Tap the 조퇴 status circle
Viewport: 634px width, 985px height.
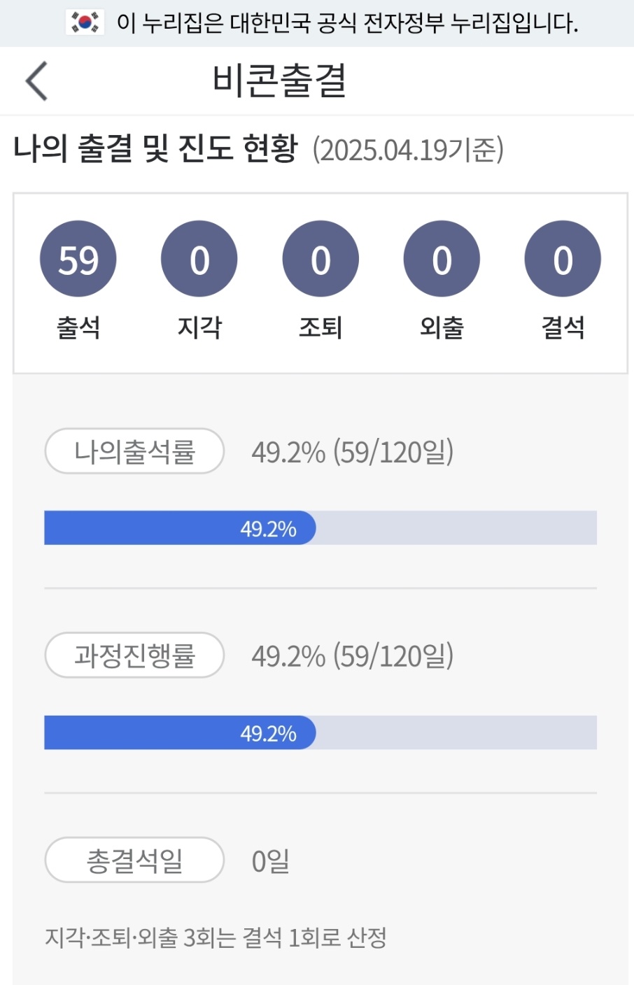[320, 257]
